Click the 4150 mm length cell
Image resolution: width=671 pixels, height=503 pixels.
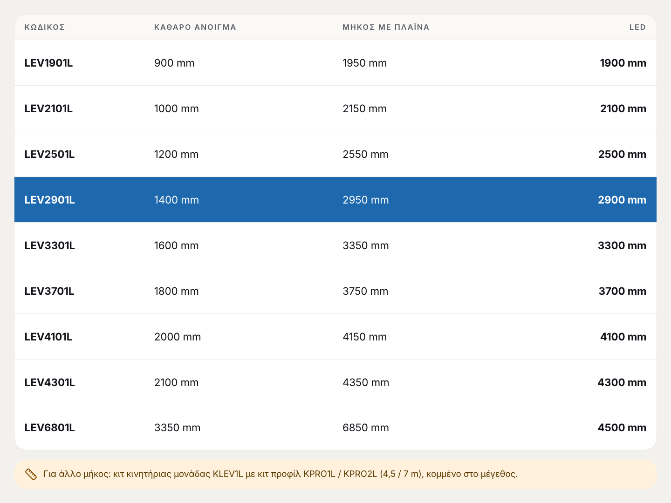(364, 337)
